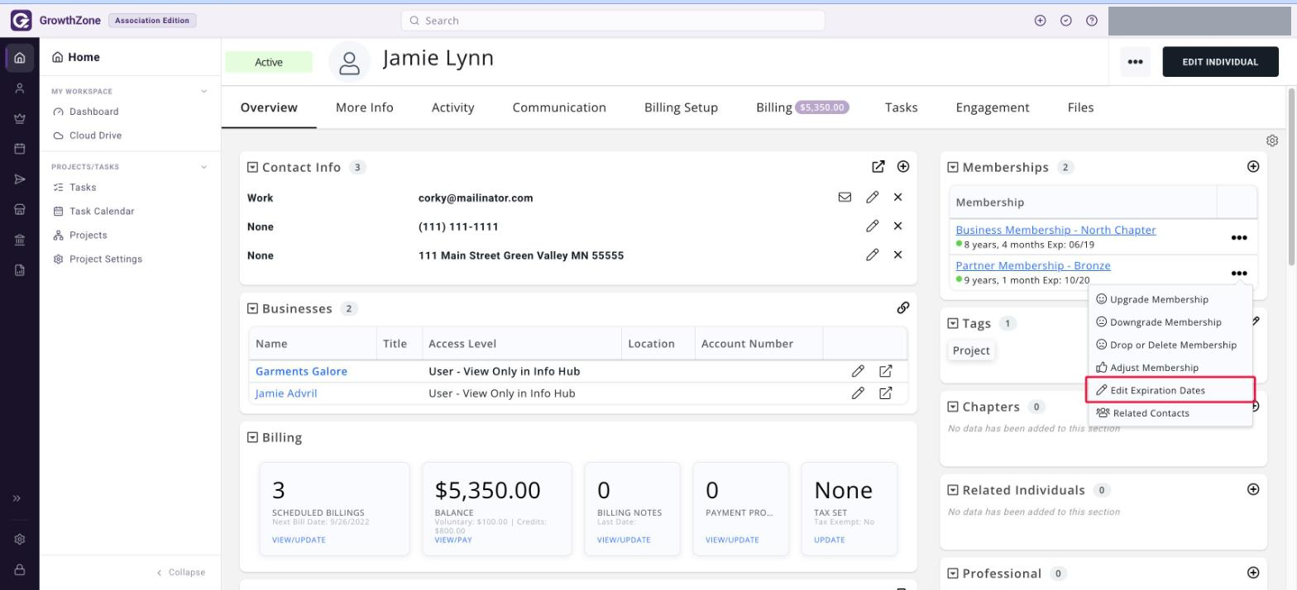Open the crown Memberships icon in left rail

point(20,119)
